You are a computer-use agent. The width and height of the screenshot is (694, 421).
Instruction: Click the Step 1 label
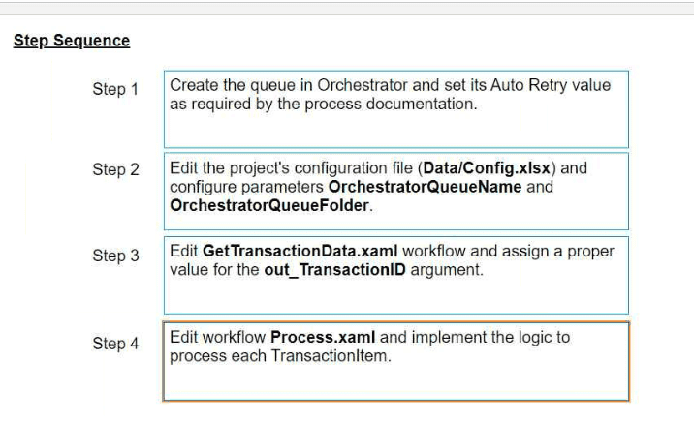pyautogui.click(x=115, y=89)
